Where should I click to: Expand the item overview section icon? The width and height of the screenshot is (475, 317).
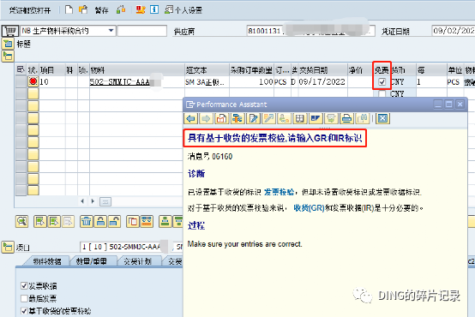8,56
